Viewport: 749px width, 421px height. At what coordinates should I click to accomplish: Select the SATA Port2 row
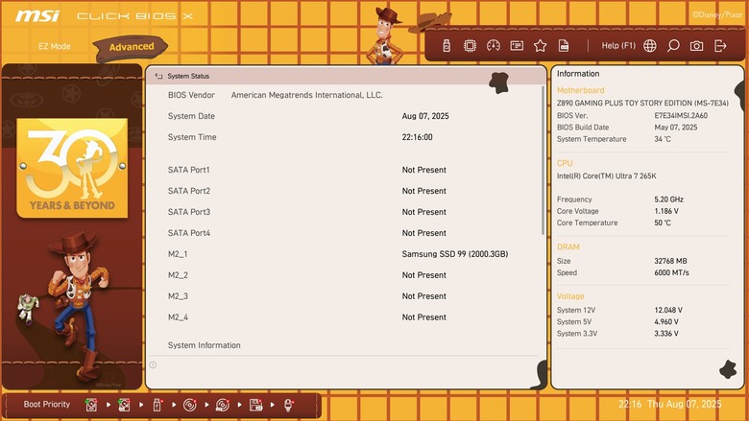click(x=345, y=191)
